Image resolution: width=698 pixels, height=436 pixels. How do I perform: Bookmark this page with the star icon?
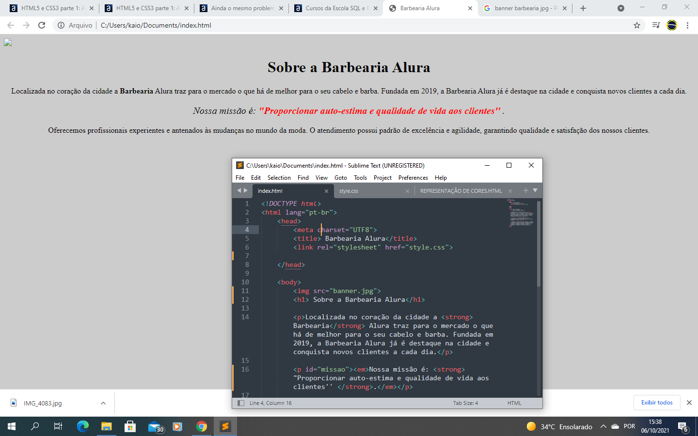tap(637, 25)
